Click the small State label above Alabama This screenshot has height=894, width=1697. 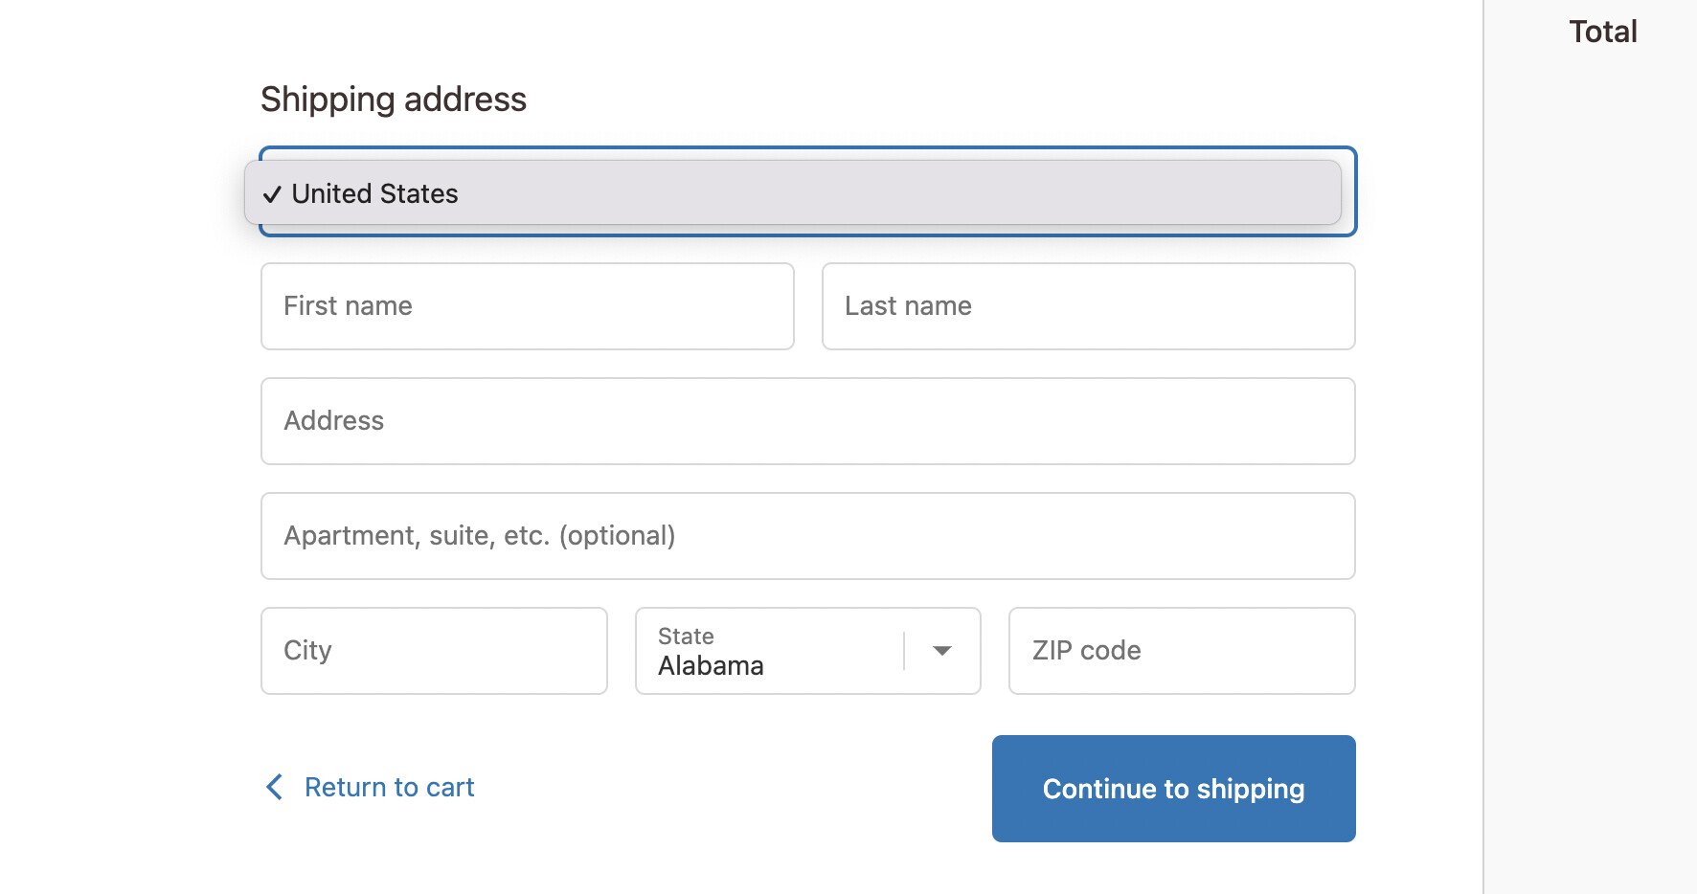pos(686,637)
